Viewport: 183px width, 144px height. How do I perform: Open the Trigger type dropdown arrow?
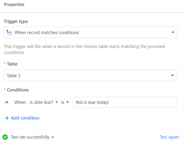pyautogui.click(x=173, y=32)
